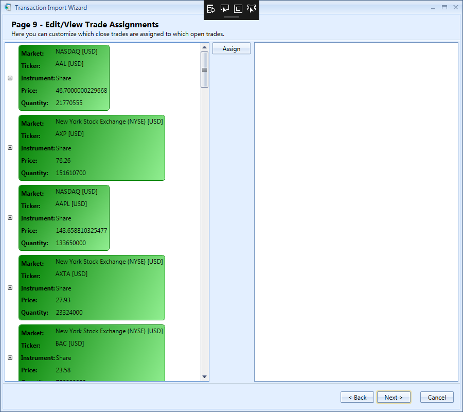Minimize the Transaction Import Wizard window
The width and height of the screenshot is (463, 412).
433,8
